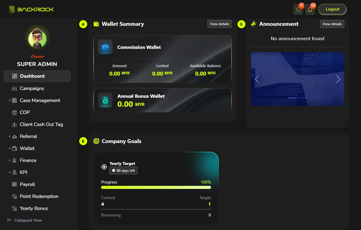Viewport: 361px width, 230px height.
Task: Click the Commission Wallet blue icon
Action: click(105, 47)
